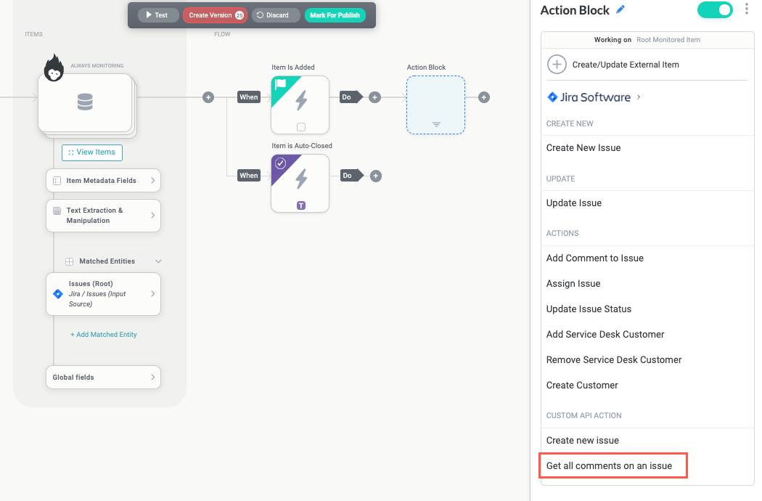
Task: Click the Jira diamond icon on Issues (Root)
Action: point(59,293)
